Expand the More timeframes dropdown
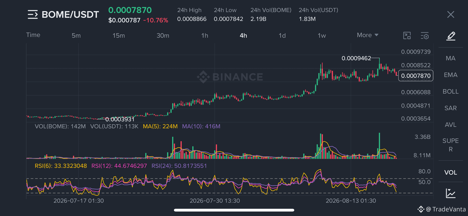 (x=367, y=35)
